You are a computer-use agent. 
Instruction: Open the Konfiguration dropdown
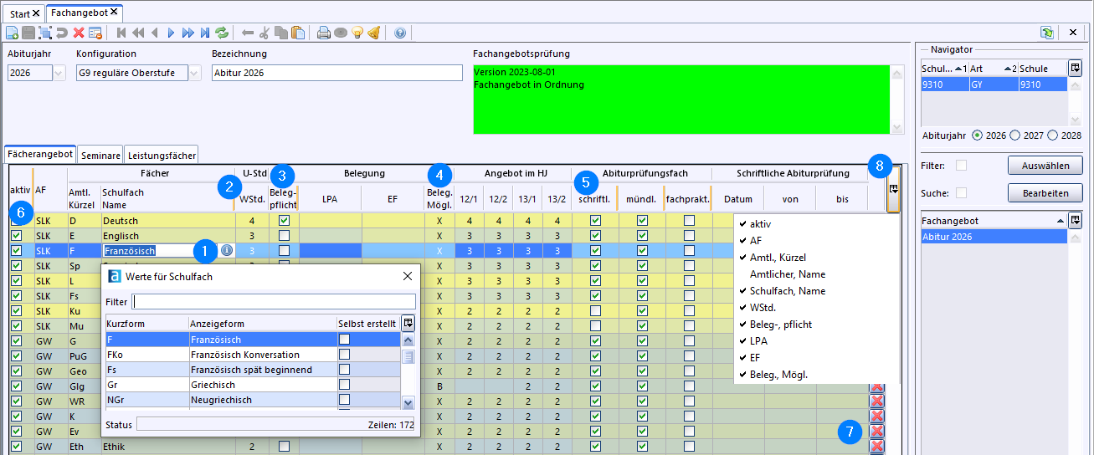tap(194, 73)
